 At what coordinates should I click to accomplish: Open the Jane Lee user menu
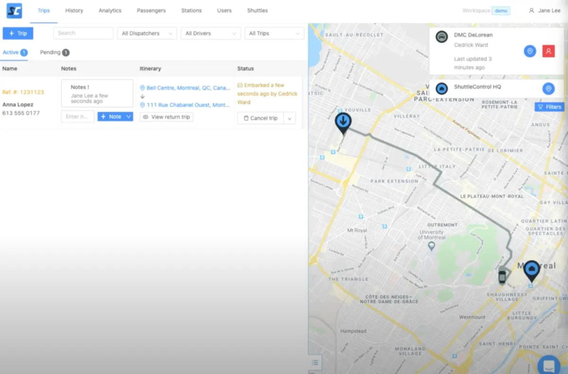[x=545, y=10]
